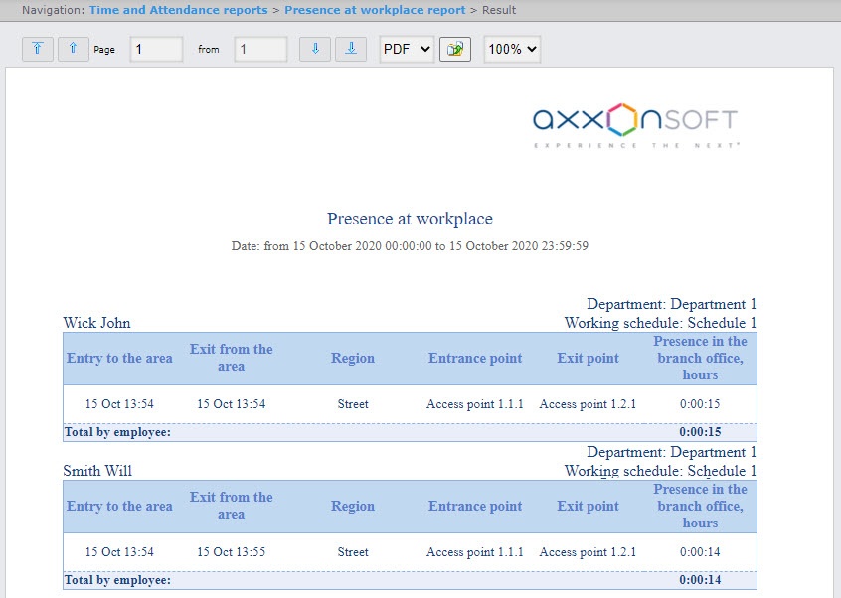Go to the first page of the report

[38, 49]
